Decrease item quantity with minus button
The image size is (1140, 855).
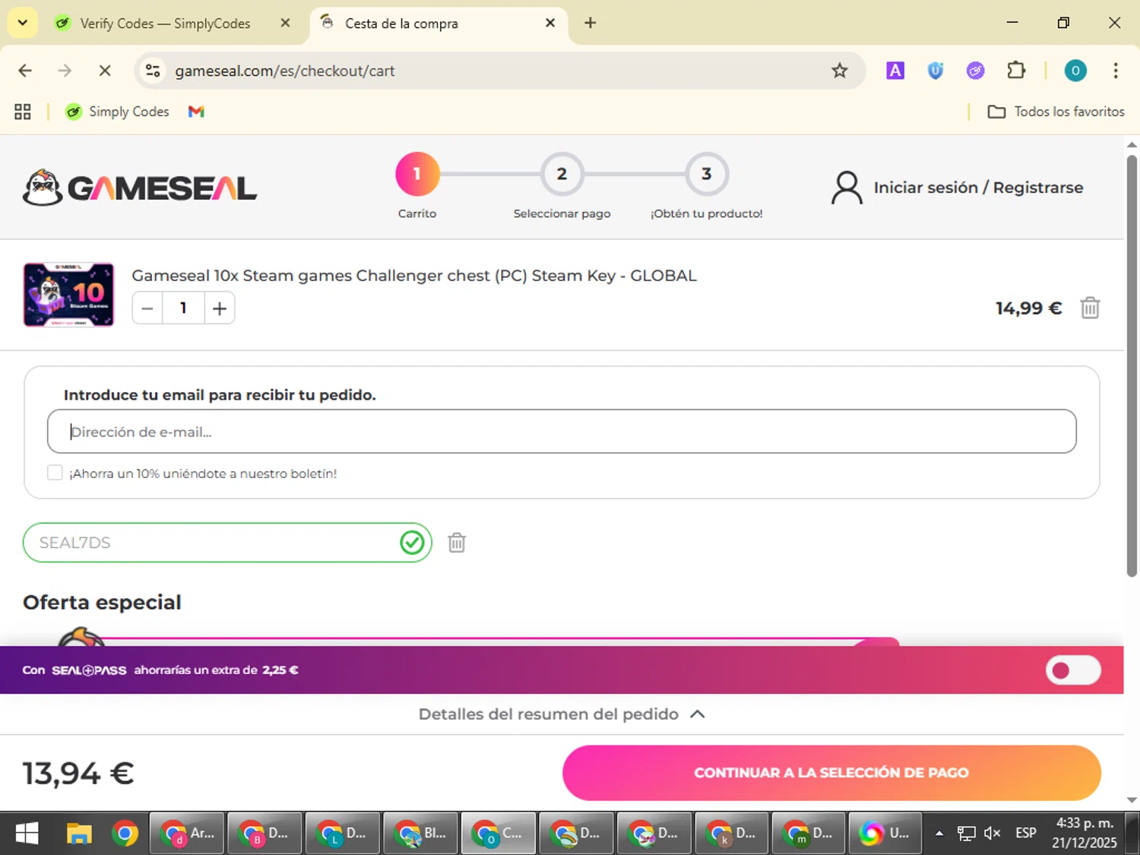tap(147, 309)
